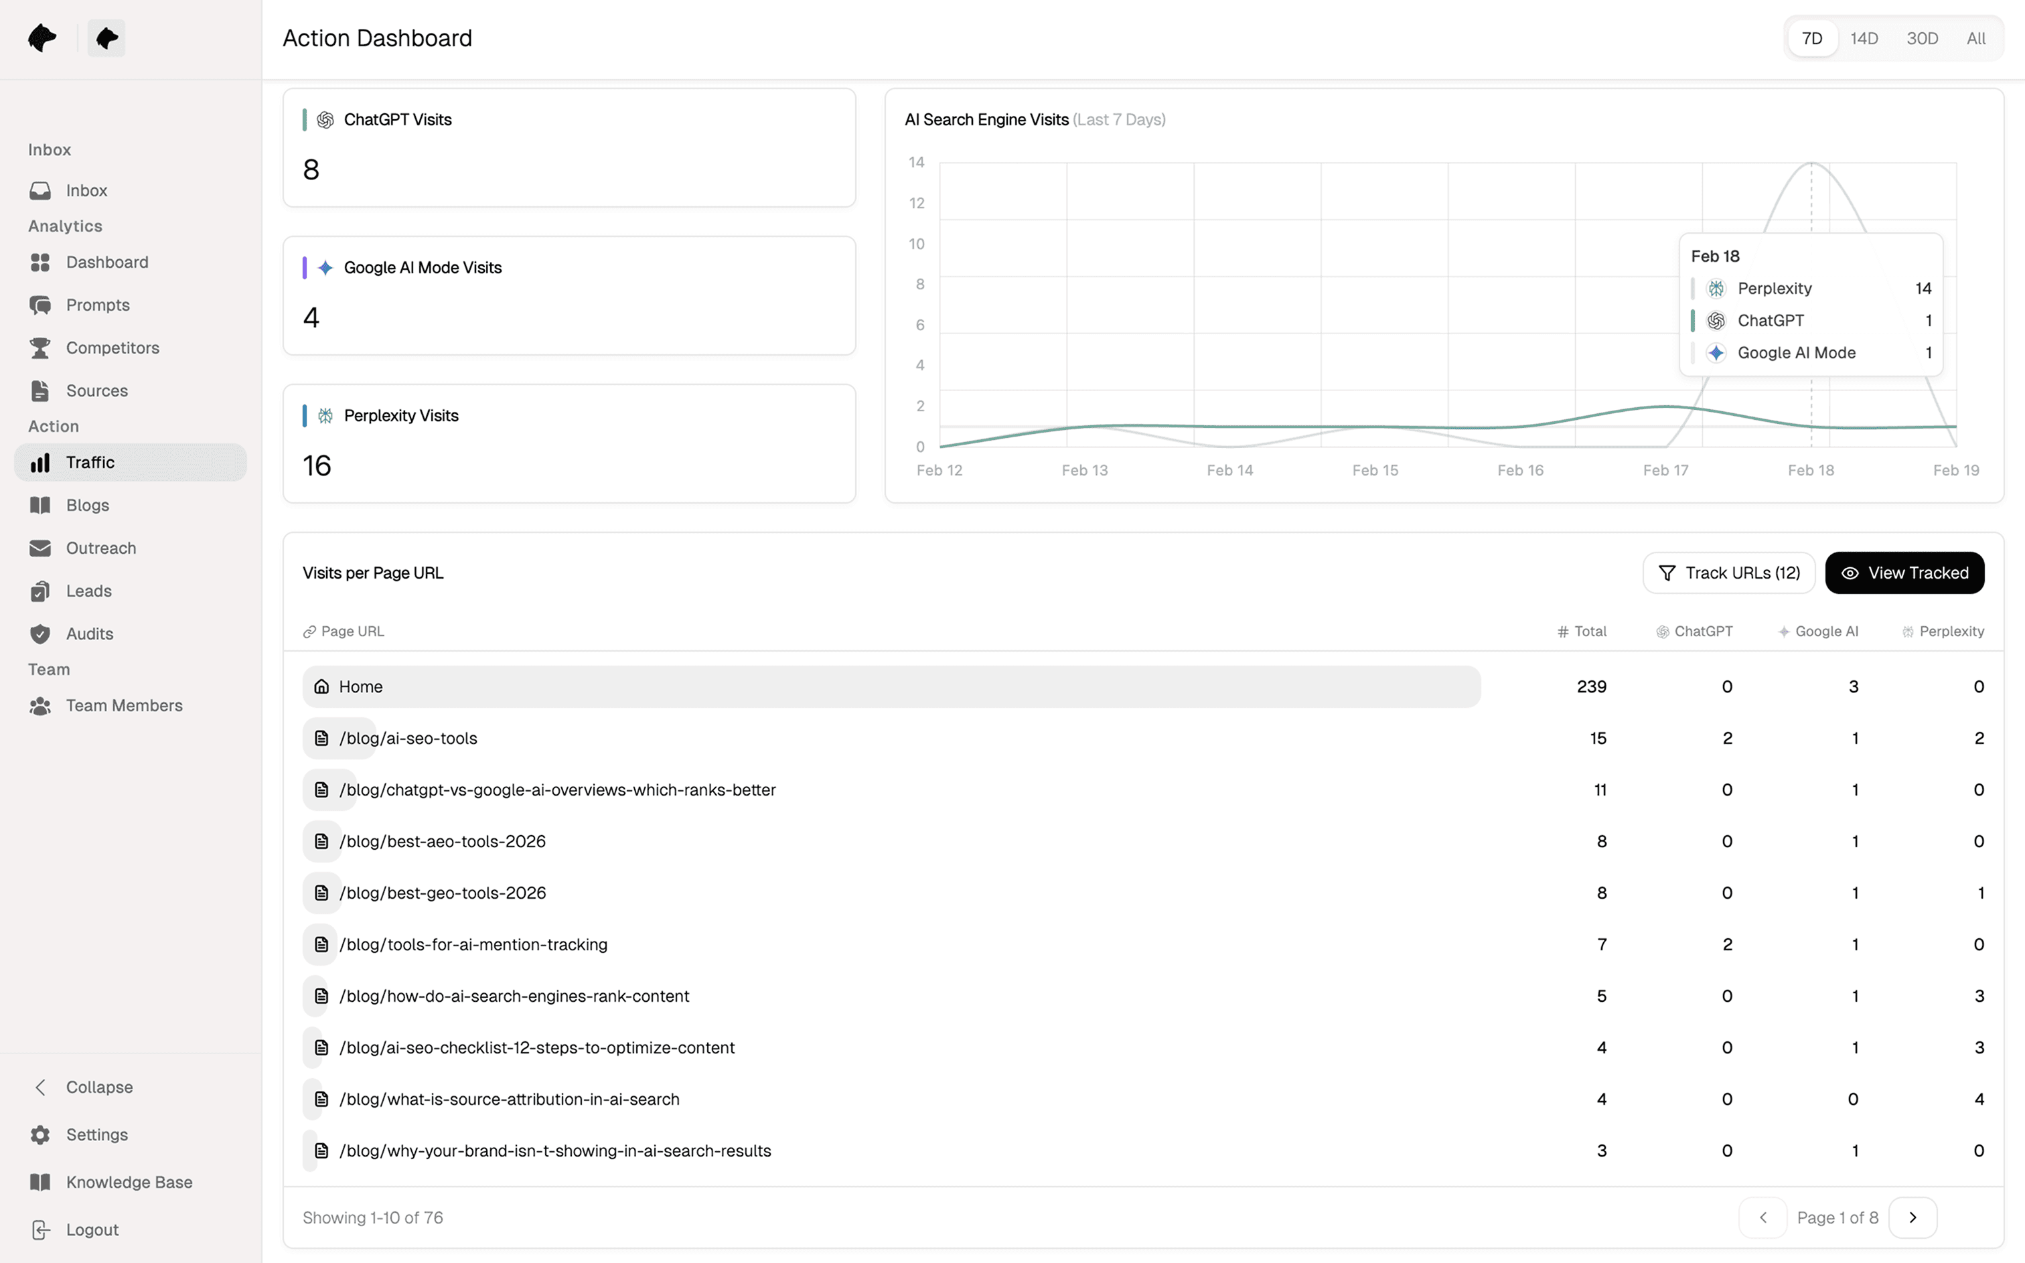Click the Audits shield icon
This screenshot has width=2025, height=1263.
[x=40, y=634]
